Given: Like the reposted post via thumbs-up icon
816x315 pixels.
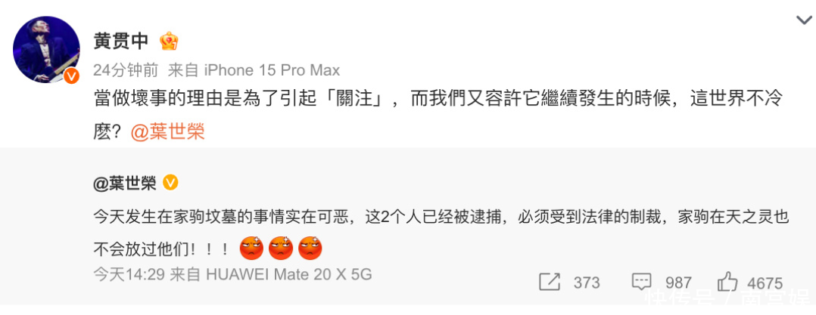Looking at the screenshot, I should 727,282.
